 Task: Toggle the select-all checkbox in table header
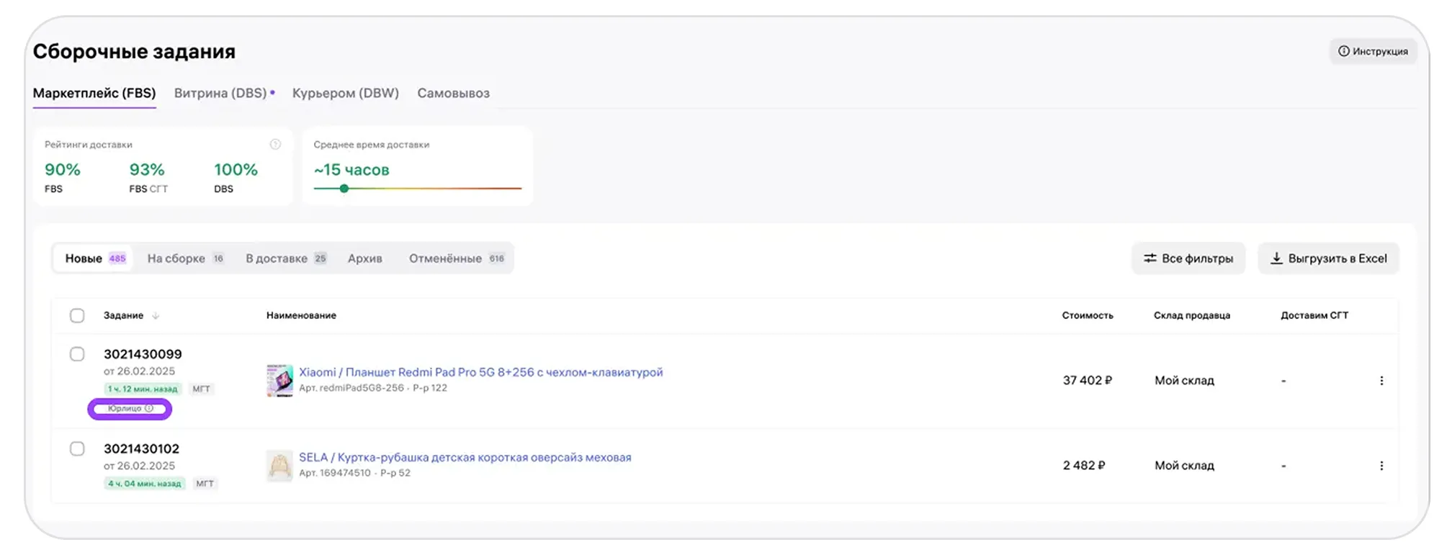[77, 316]
